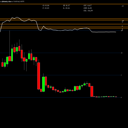Click the high price 'H: 0.17'
This screenshot has height=128, width=128.
(67, 6)
